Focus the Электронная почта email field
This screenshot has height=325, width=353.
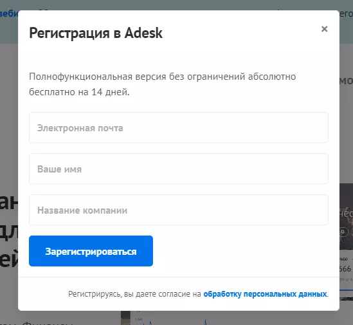pyautogui.click(x=179, y=127)
